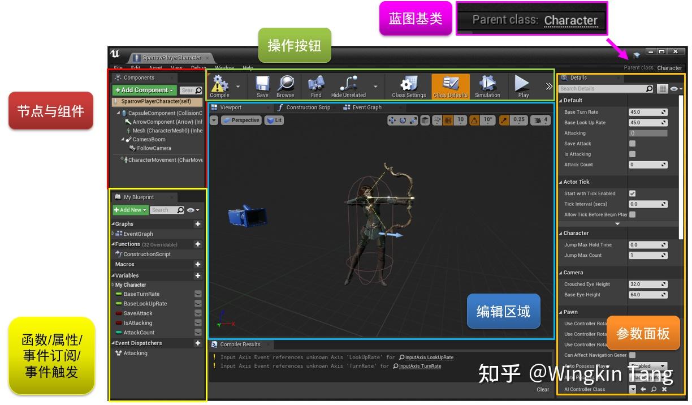Image resolution: width=692 pixels, height=405 pixels.
Task: Collapse the CameraBoom tree node
Action: [x=123, y=139]
